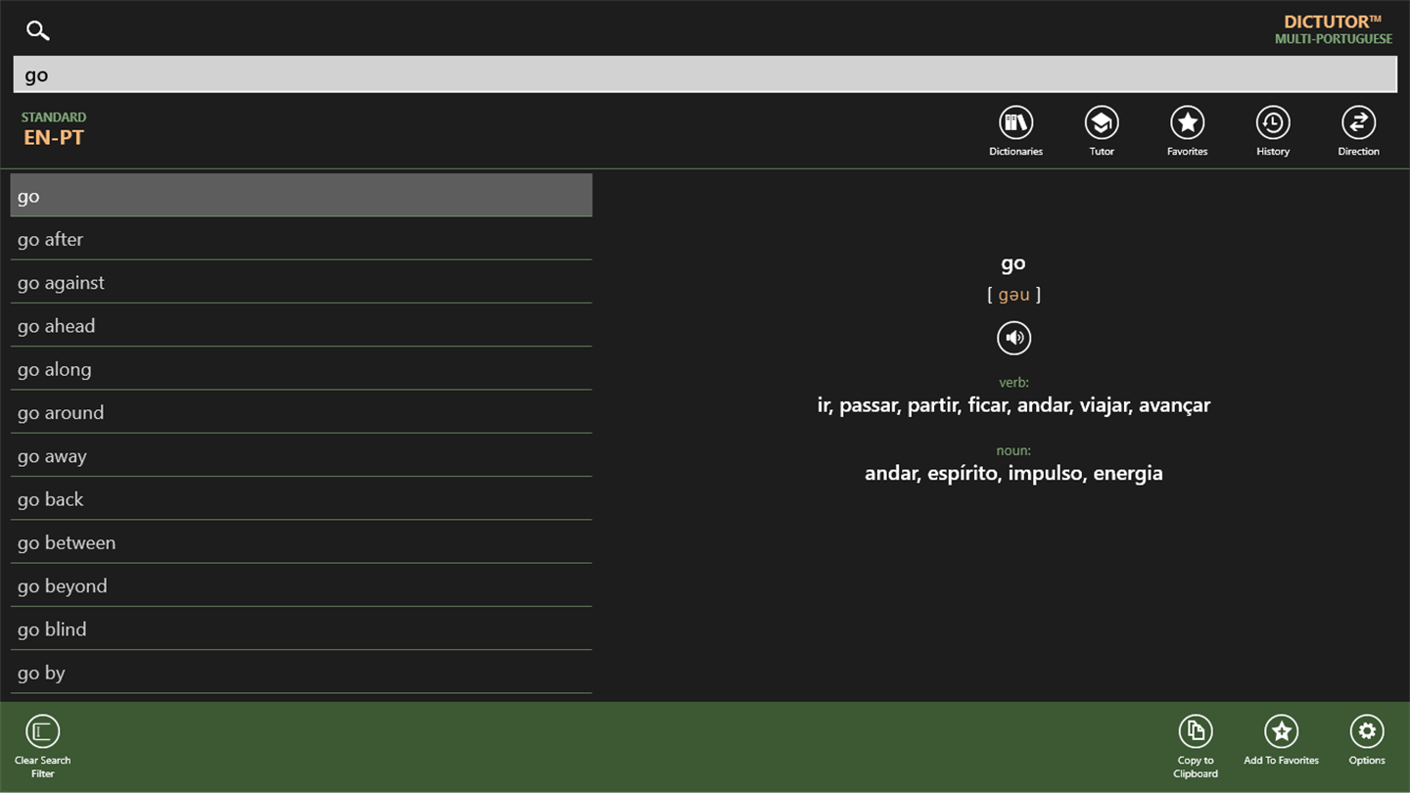Select 'go after' in the word list

tap(302, 239)
